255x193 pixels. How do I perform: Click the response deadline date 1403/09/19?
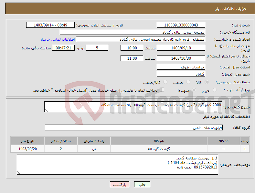[x=181, y=48]
